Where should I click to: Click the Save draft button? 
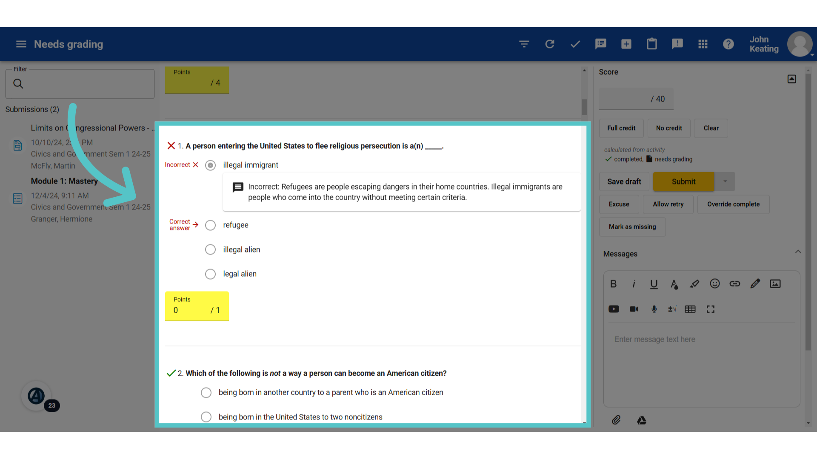click(x=624, y=181)
